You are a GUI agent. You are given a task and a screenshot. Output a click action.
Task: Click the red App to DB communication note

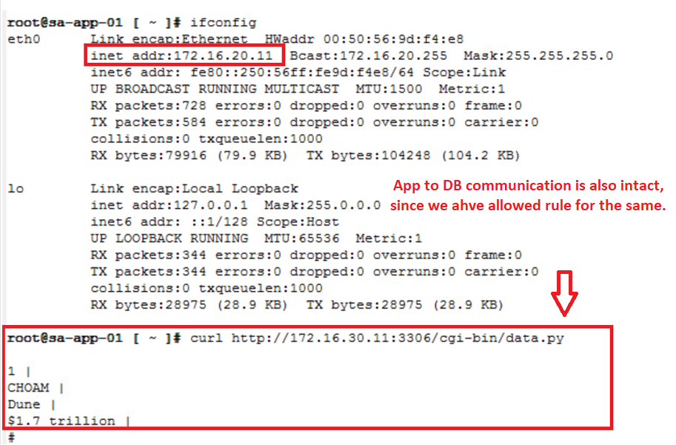[528, 195]
